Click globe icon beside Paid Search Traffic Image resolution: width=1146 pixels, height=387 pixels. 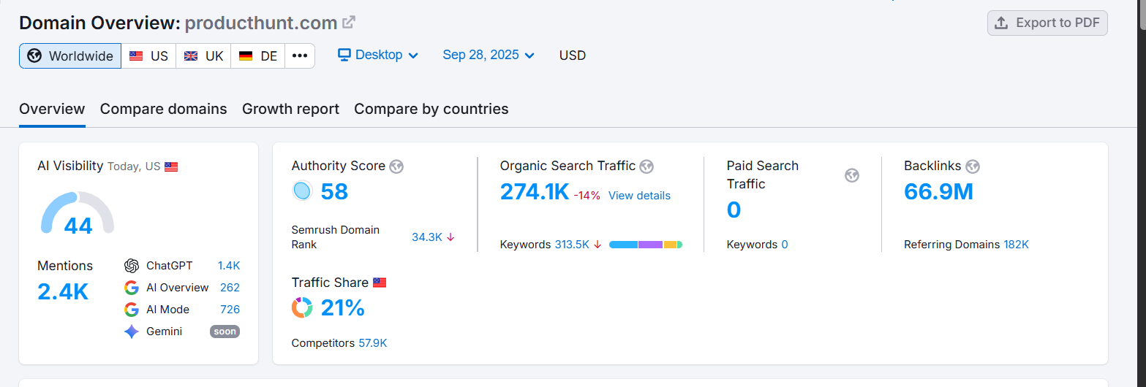tap(852, 175)
